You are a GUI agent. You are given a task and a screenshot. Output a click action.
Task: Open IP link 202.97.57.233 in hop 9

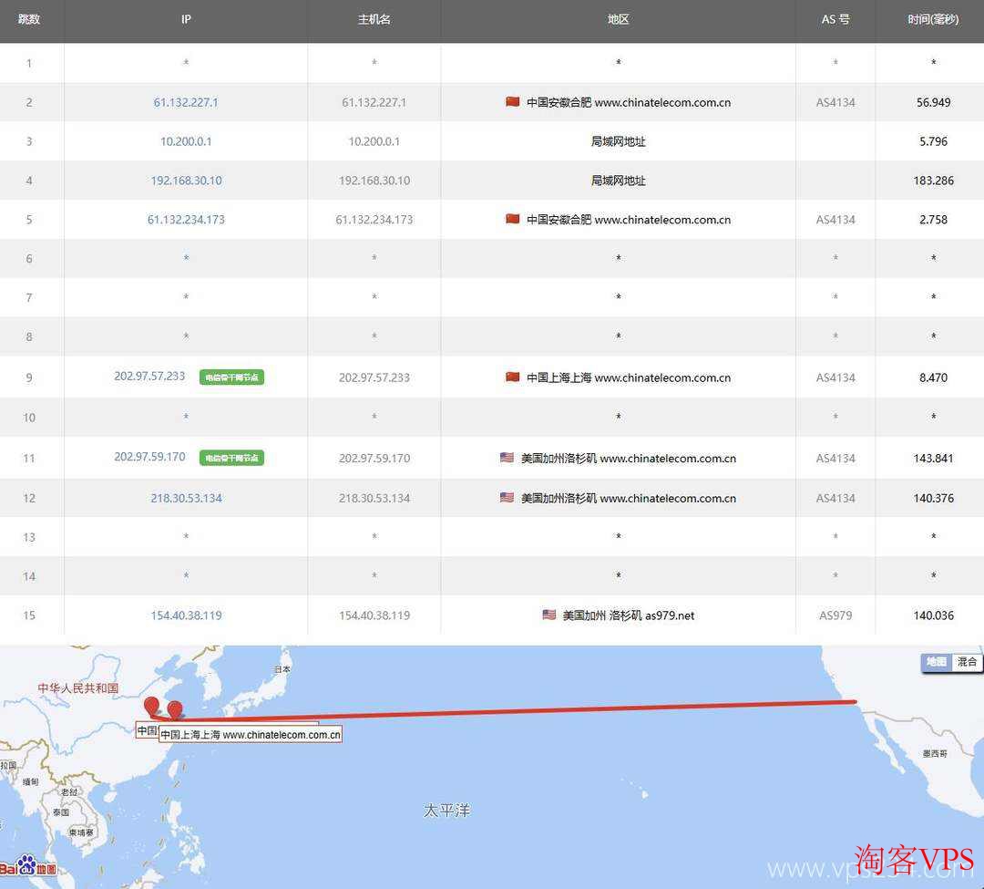click(x=149, y=376)
